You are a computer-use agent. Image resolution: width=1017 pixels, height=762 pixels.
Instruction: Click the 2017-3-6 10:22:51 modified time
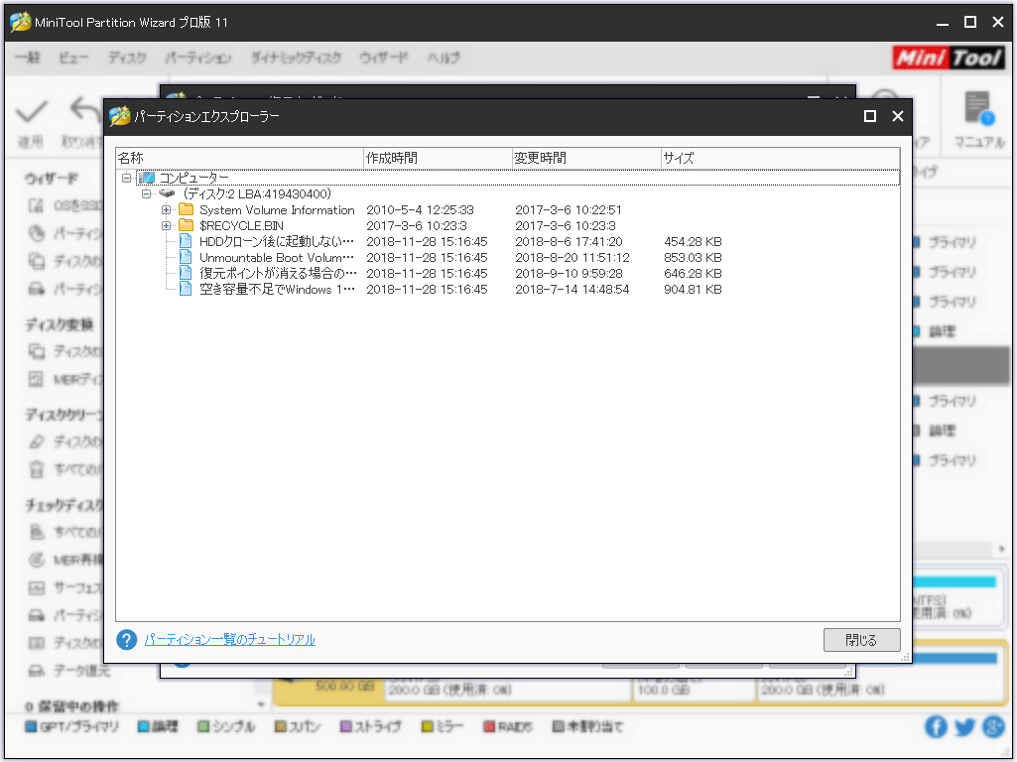[569, 210]
